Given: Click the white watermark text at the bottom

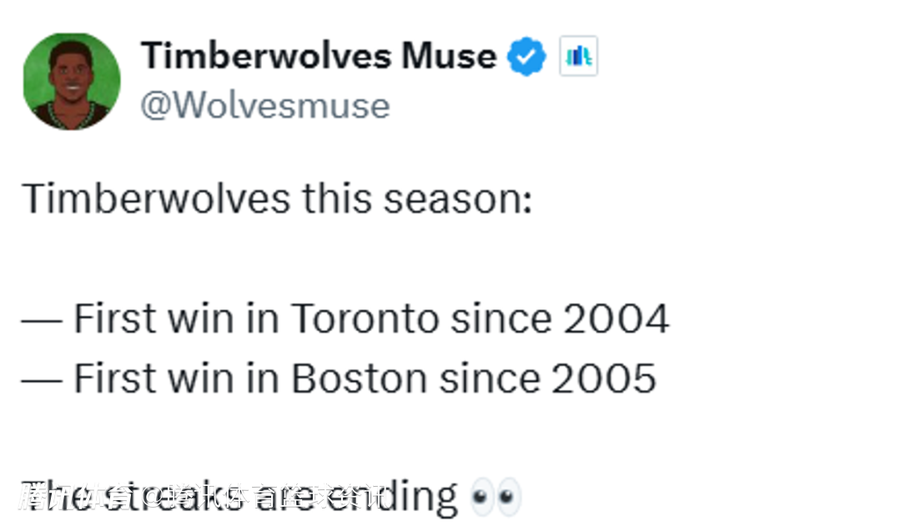Looking at the screenshot, I should [200, 498].
